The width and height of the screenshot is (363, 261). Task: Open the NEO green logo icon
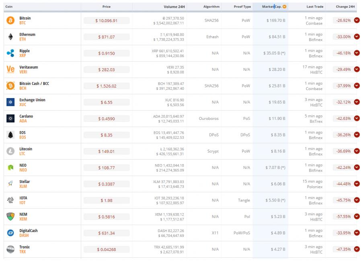pyautogui.click(x=10, y=168)
